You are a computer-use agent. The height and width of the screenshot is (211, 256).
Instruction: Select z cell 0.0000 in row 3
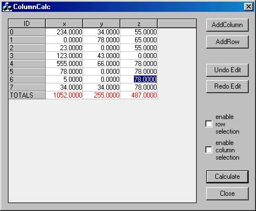click(x=138, y=56)
